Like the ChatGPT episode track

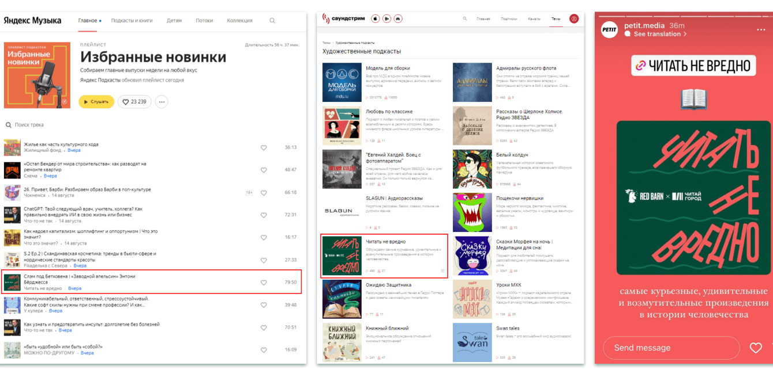coord(264,215)
